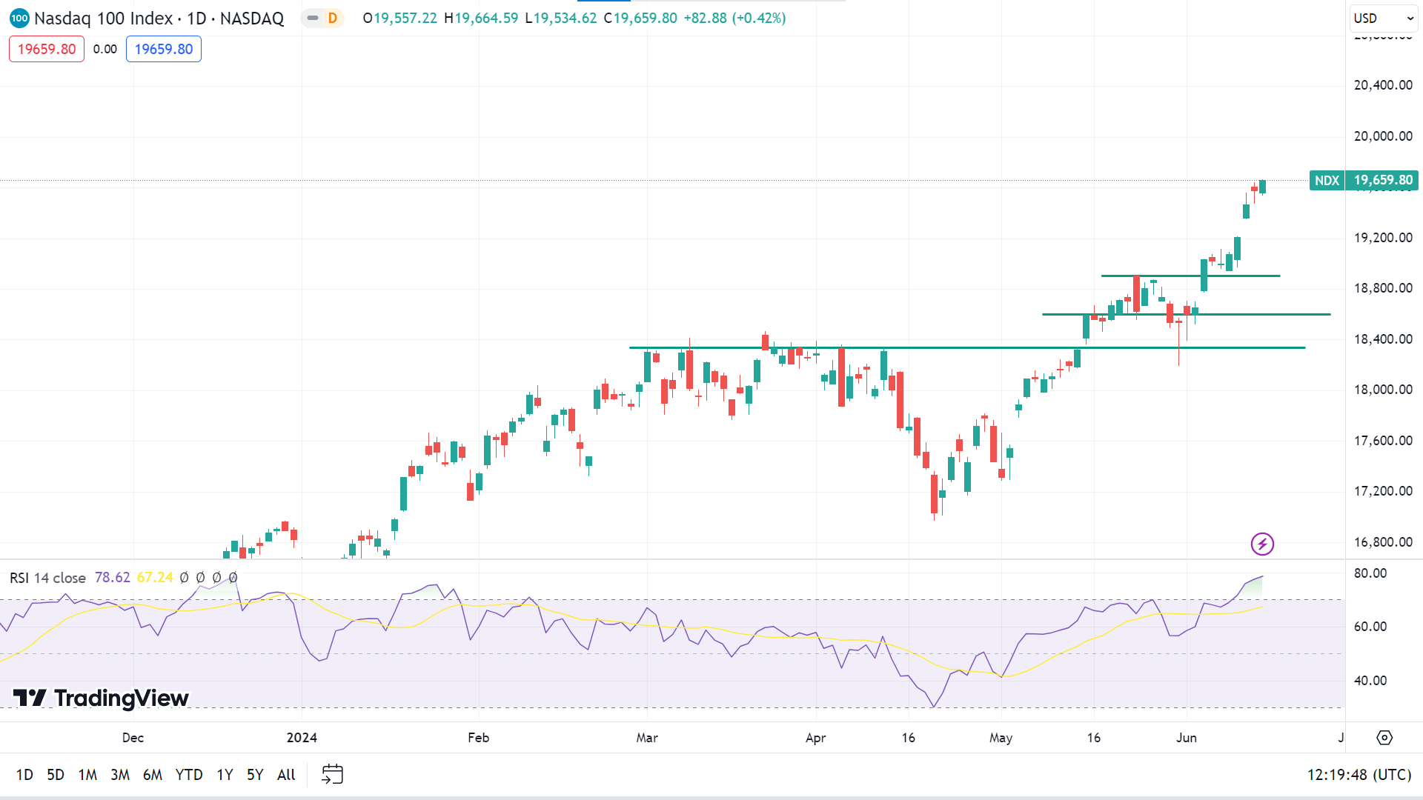Click the Mar label on time axis
Screen dimensions: 1423x800
coord(647,738)
